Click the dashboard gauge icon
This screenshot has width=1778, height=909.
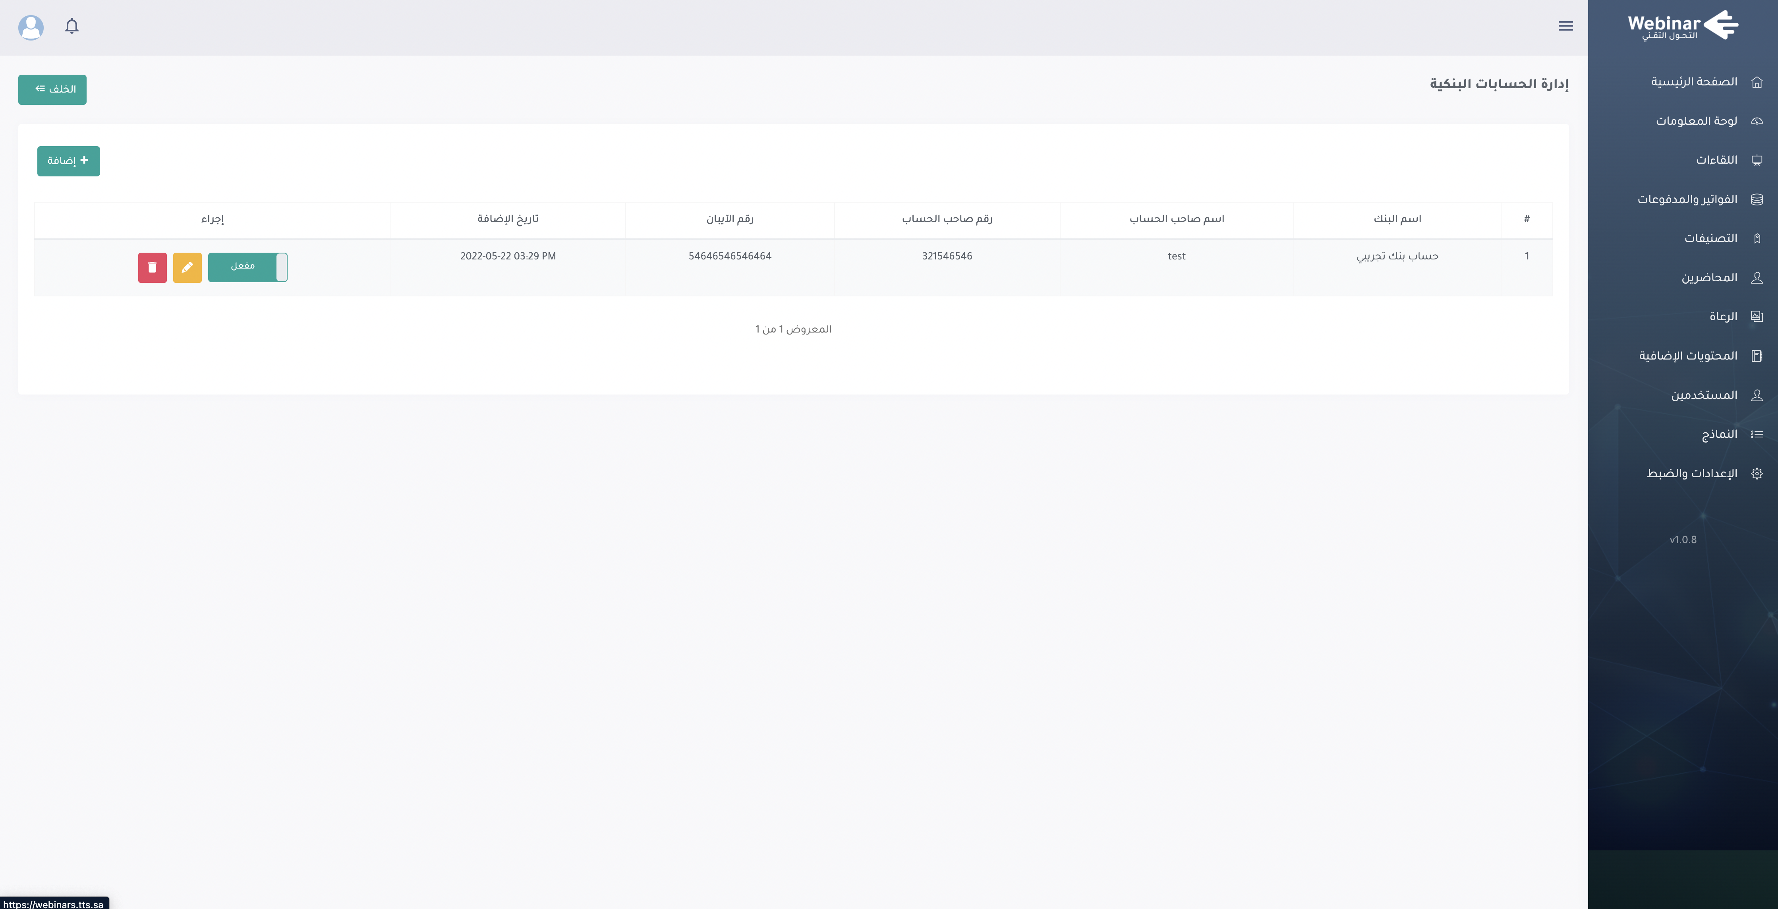pos(1757,122)
